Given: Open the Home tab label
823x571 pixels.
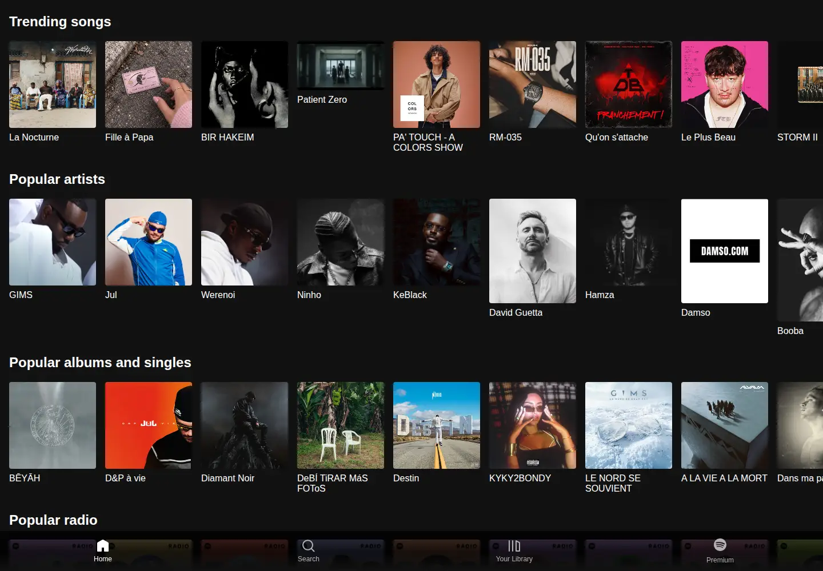Looking at the screenshot, I should click(103, 559).
